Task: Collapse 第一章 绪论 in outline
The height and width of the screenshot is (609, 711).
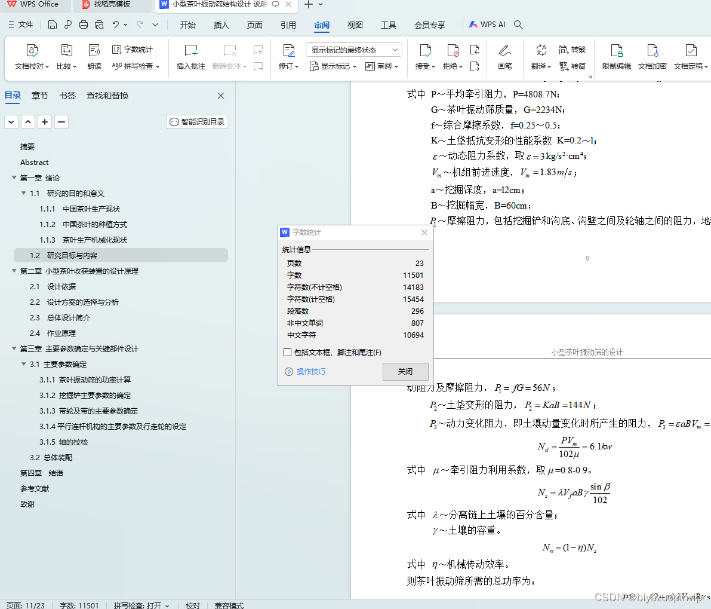Action: click(14, 178)
